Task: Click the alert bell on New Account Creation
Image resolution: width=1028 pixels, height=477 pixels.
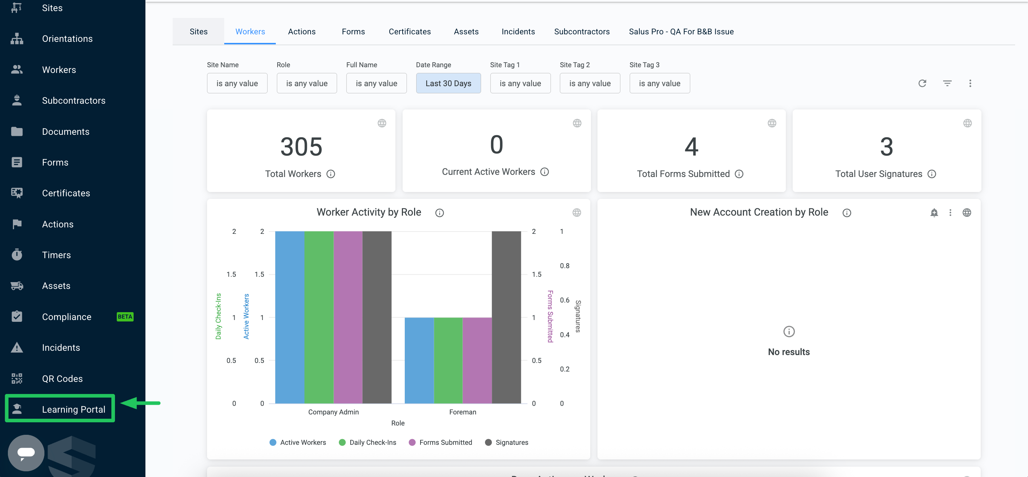Action: [x=934, y=212]
